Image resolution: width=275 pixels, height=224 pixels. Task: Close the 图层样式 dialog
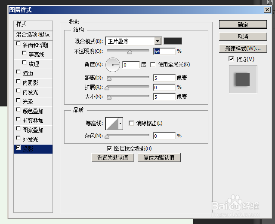coord(267,9)
